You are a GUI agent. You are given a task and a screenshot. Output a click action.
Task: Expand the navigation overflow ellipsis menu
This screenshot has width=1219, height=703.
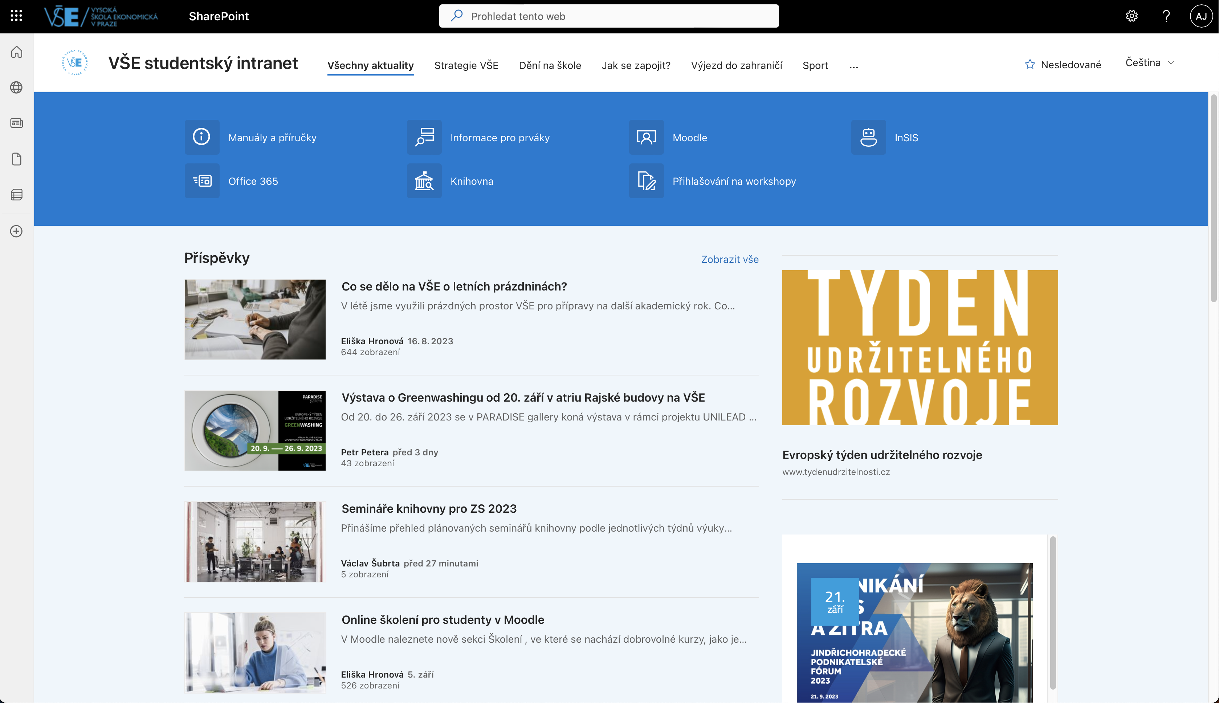coord(854,66)
